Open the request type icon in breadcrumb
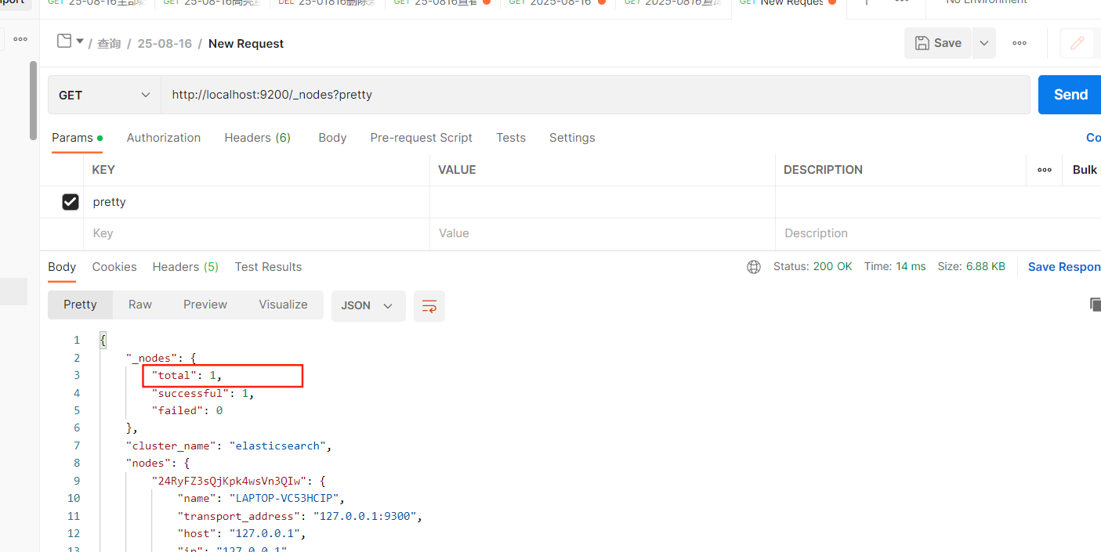The width and height of the screenshot is (1101, 552). tap(65, 41)
